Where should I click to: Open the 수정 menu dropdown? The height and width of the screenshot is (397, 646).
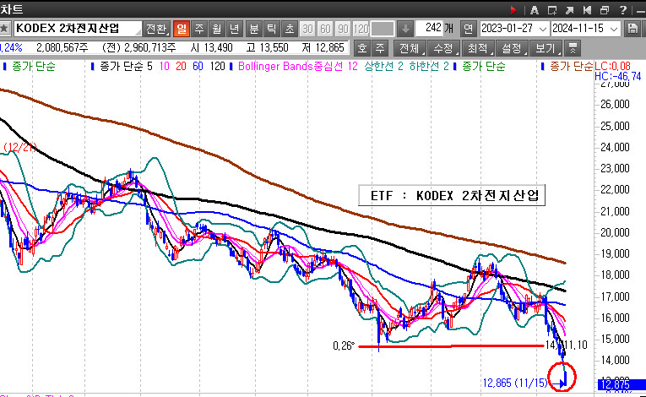point(444,48)
